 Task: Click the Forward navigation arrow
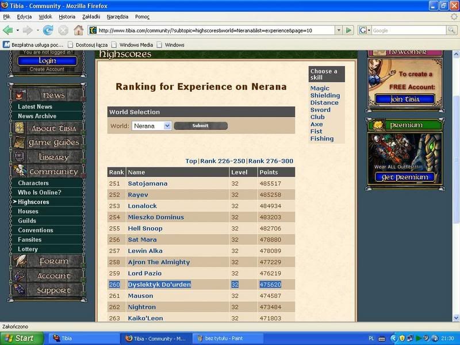click(28, 30)
